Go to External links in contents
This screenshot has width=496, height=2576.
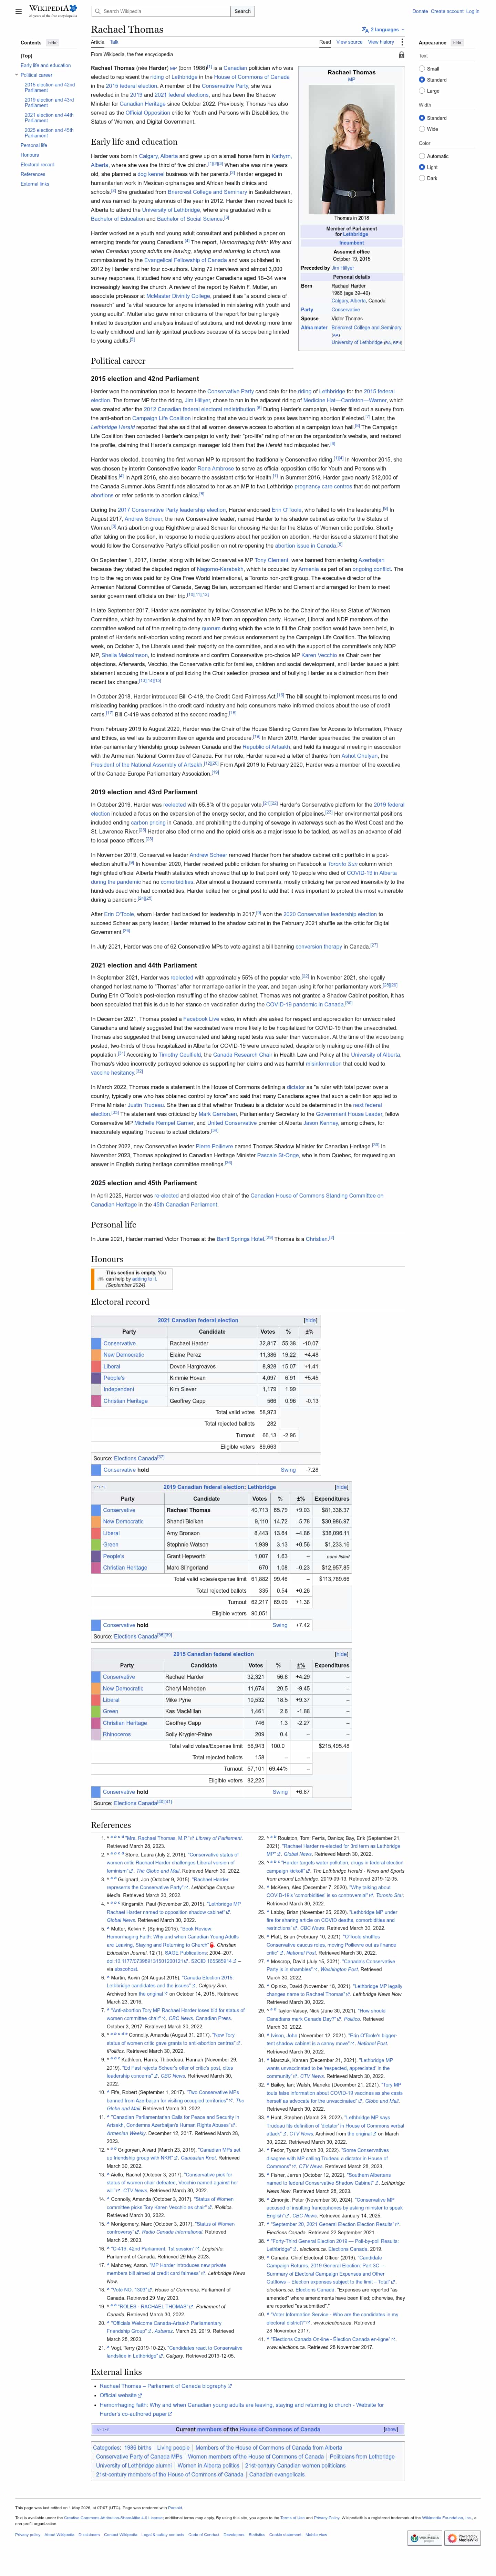(35, 184)
